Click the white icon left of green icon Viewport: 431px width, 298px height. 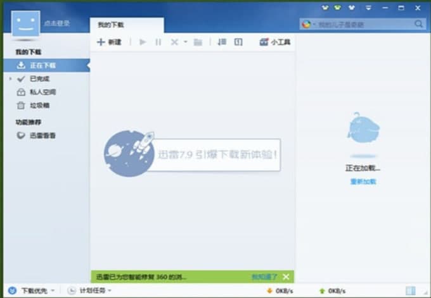click(325, 8)
